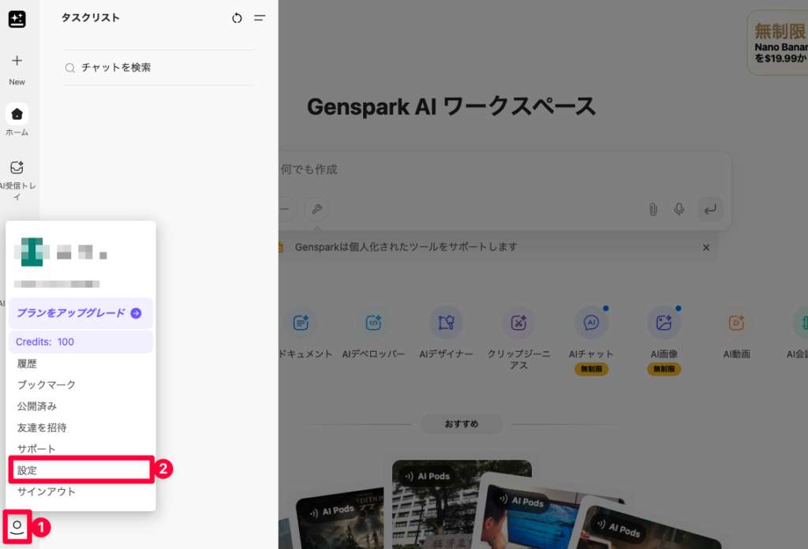The image size is (808, 549).
Task: Click the Genspark logo icon
Action: [x=17, y=20]
